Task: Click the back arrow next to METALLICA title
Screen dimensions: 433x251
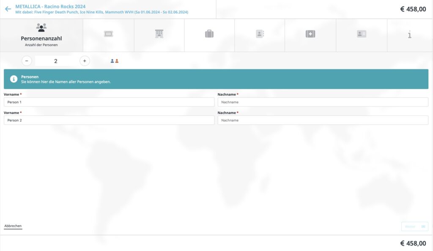Action: click(8, 9)
